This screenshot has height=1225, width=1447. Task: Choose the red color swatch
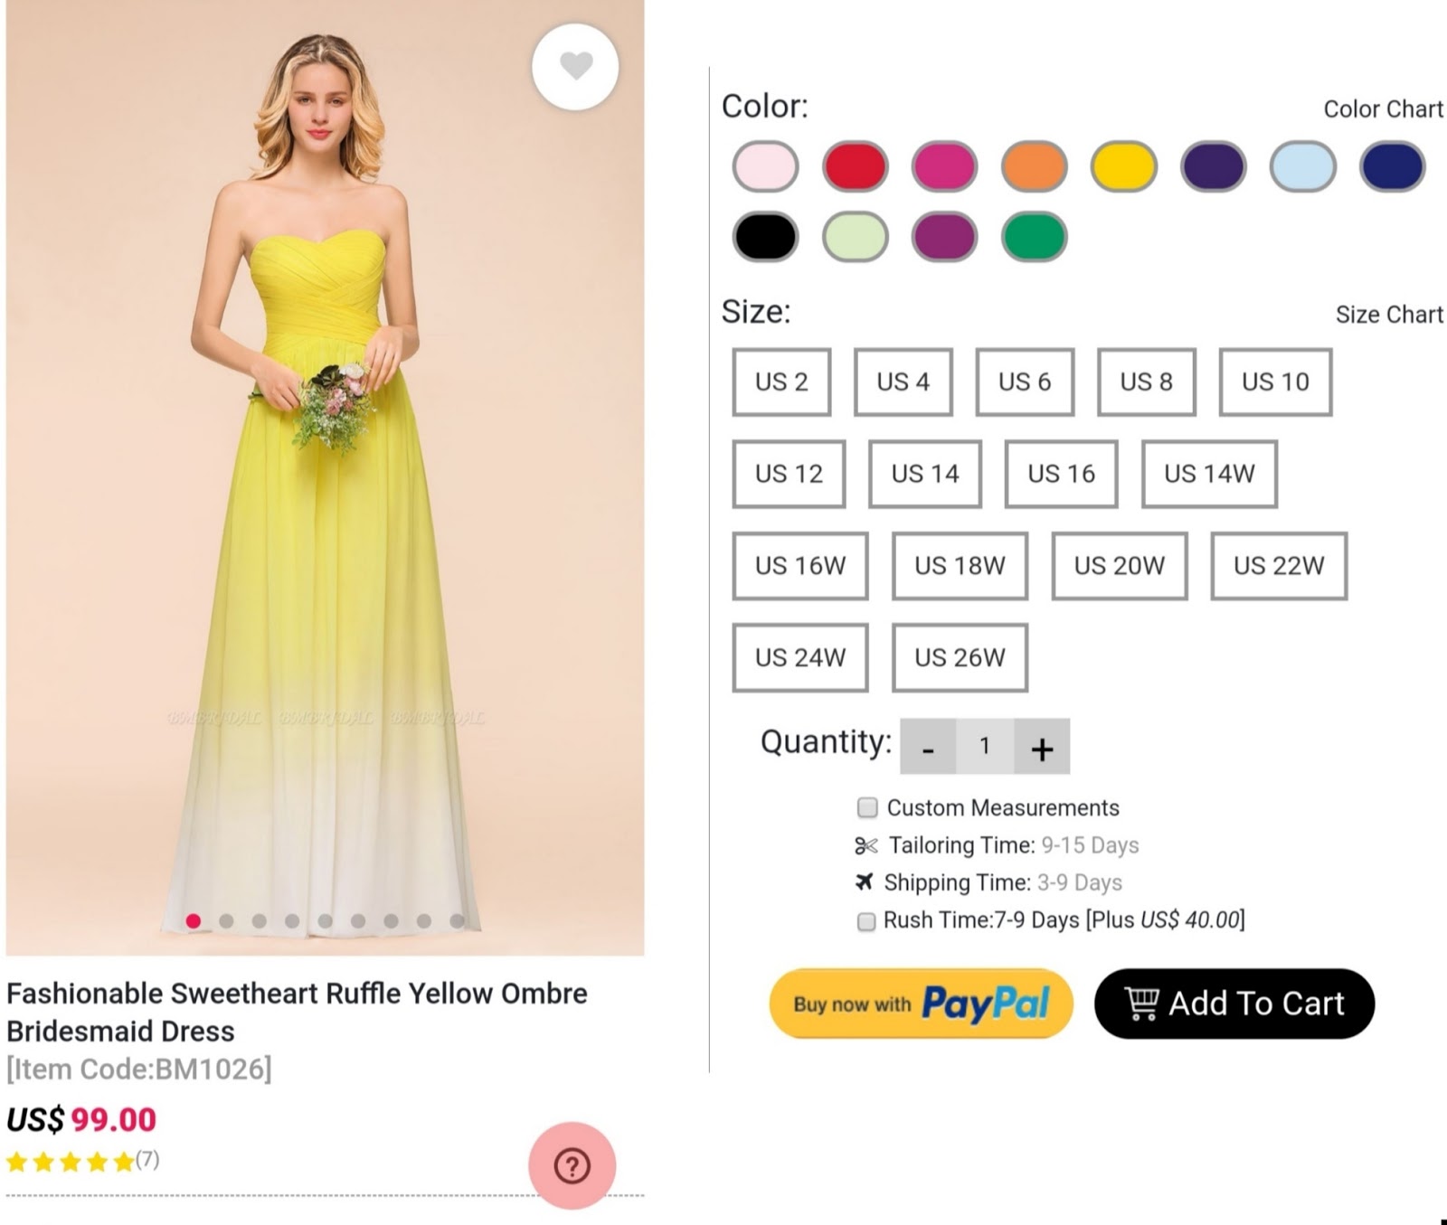tap(855, 166)
